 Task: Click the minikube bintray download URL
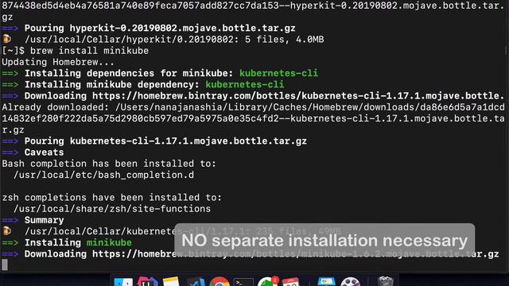click(x=295, y=254)
